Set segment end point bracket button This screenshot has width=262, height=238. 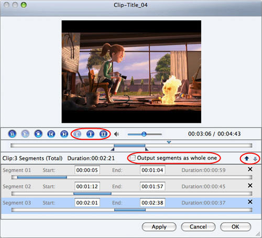click(90, 134)
